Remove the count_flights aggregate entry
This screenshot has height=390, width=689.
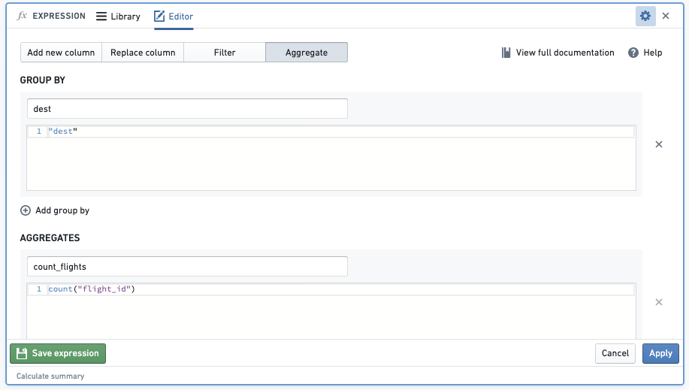coord(659,302)
